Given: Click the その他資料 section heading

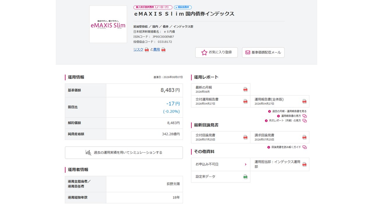Looking at the screenshot, I should tap(204, 152).
